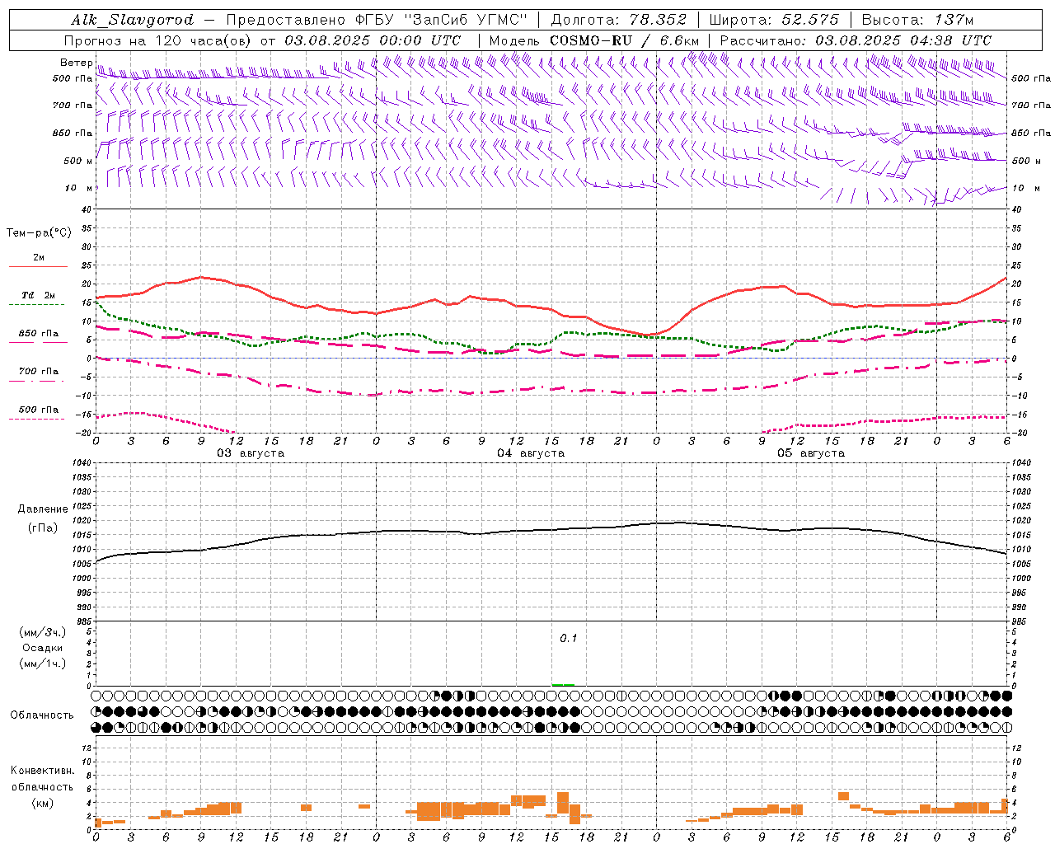Click the '500 гПа' temperature legend entry
Image resolution: width=1055 pixels, height=844 pixels.
tap(39, 410)
